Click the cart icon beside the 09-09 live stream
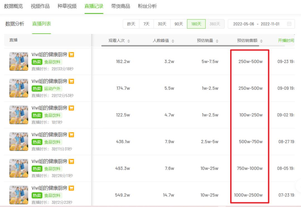The image size is (301, 207). [x=71, y=81]
